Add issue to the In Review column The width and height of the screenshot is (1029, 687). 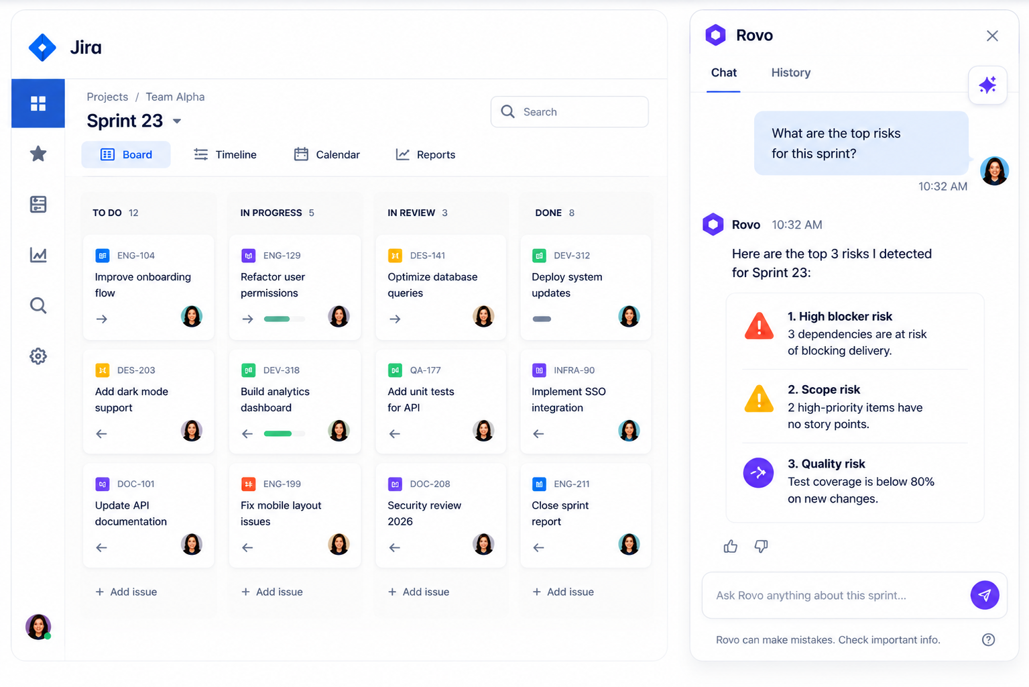(419, 592)
